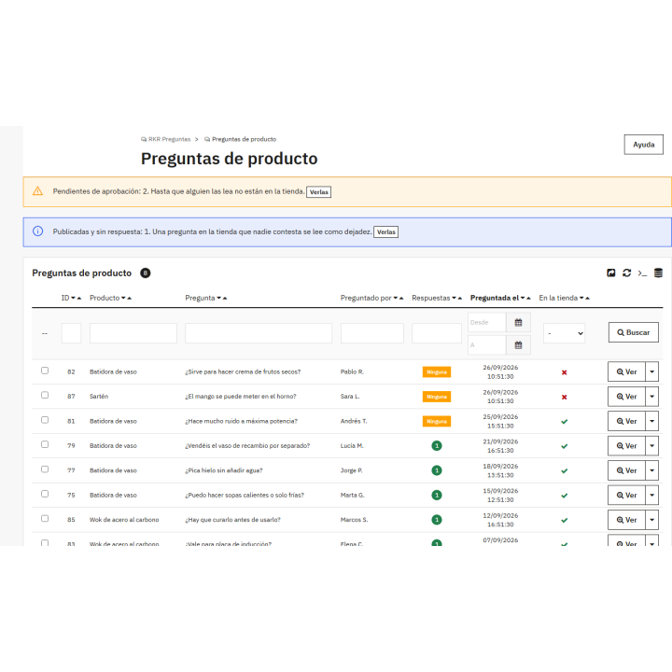672x672 pixels.
Task: Expand actions arrow beside Ver for question 85
Action: pos(651,520)
